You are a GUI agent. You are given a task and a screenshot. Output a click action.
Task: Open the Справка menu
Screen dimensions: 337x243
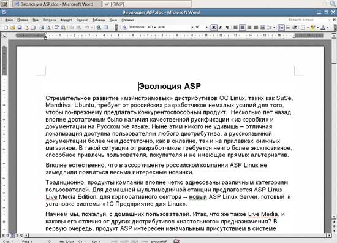(x=127, y=20)
